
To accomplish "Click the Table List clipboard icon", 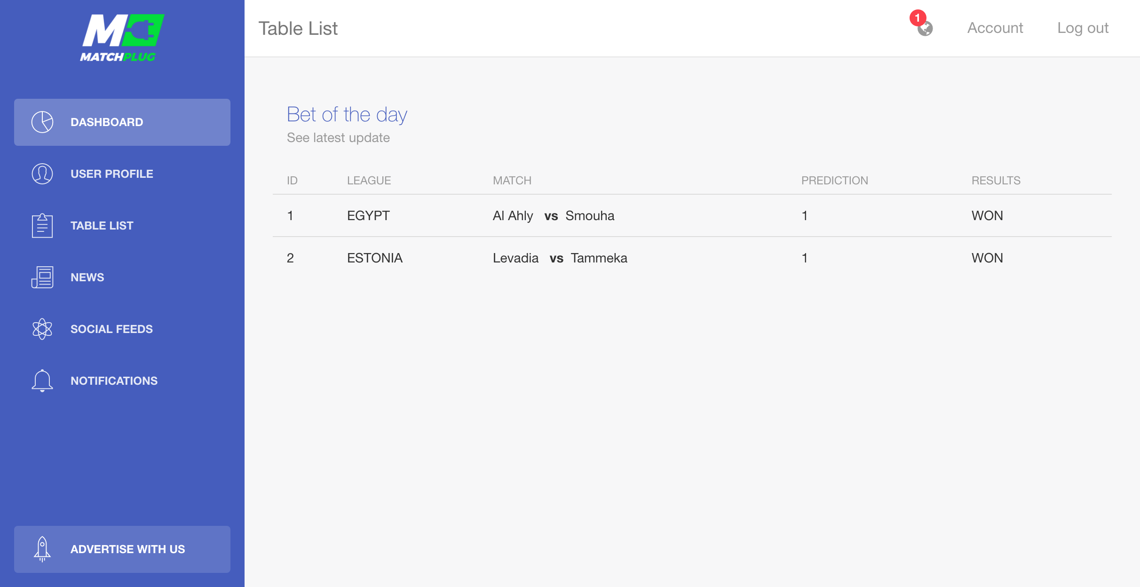I will (x=42, y=226).
